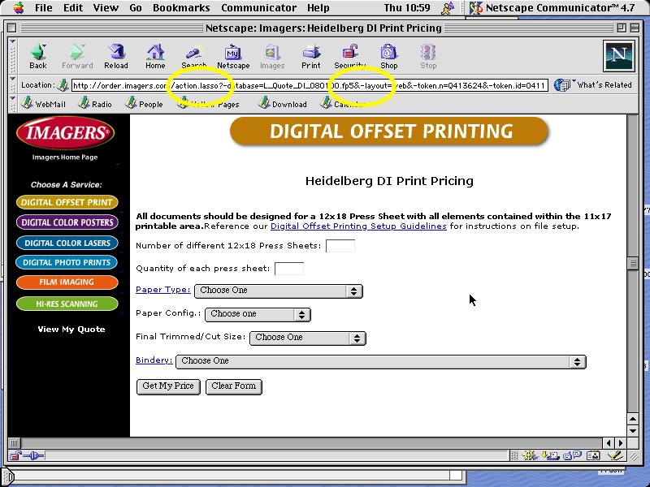Open Security info from the toolbar
Viewport: 650px width, 487px height.
pos(350,56)
